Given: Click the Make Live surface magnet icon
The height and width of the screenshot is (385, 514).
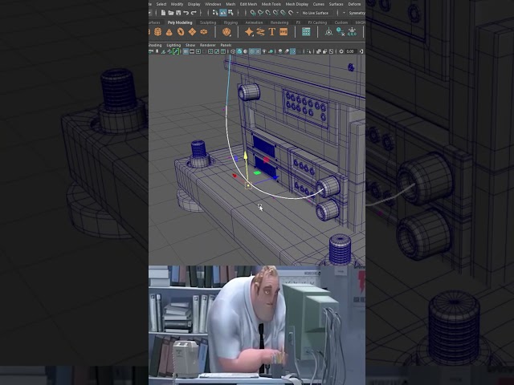Looking at the screenshot, I should tap(291, 13).
